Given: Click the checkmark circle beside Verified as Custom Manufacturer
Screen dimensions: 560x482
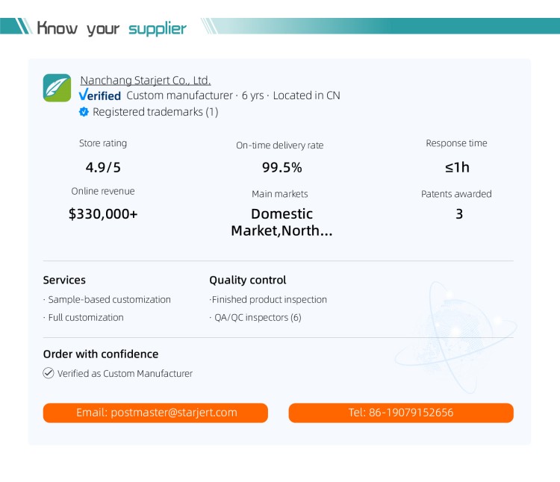Looking at the screenshot, I should pyautogui.click(x=49, y=373).
